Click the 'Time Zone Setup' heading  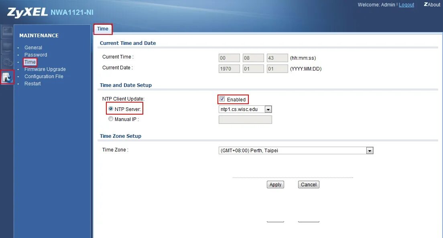(120, 136)
